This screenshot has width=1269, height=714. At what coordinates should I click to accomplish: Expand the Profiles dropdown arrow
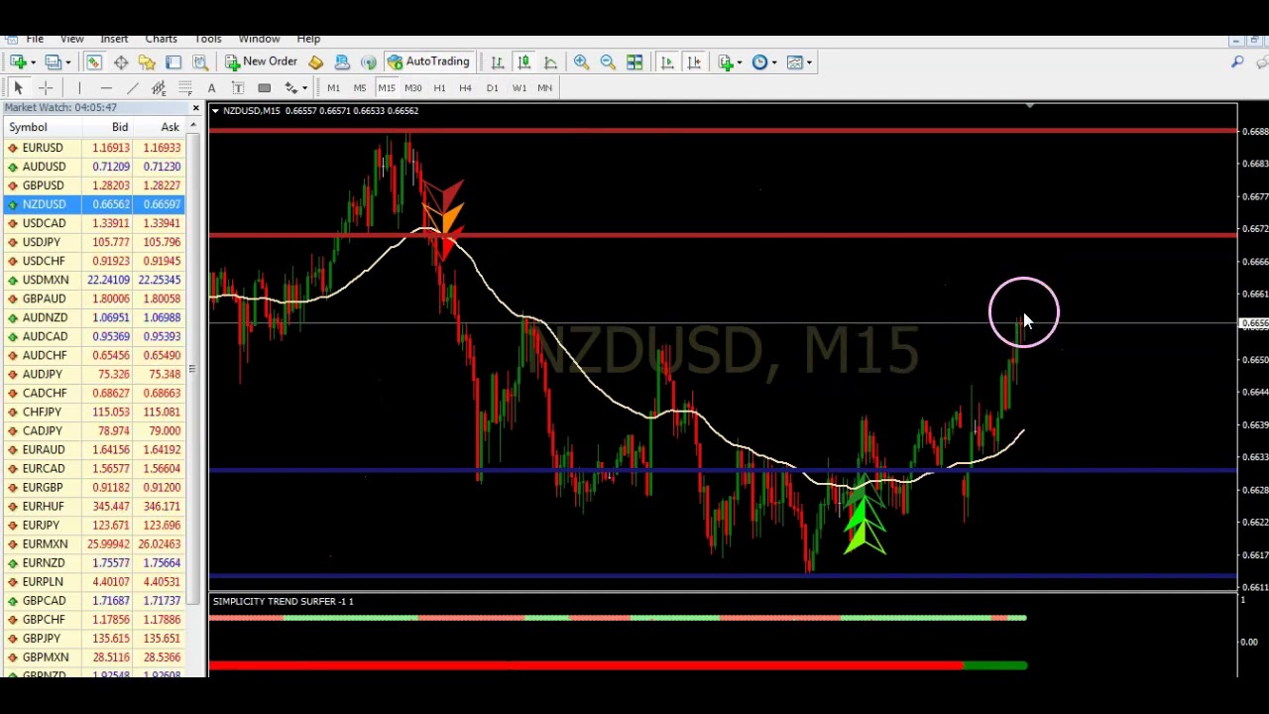pyautogui.click(x=67, y=62)
